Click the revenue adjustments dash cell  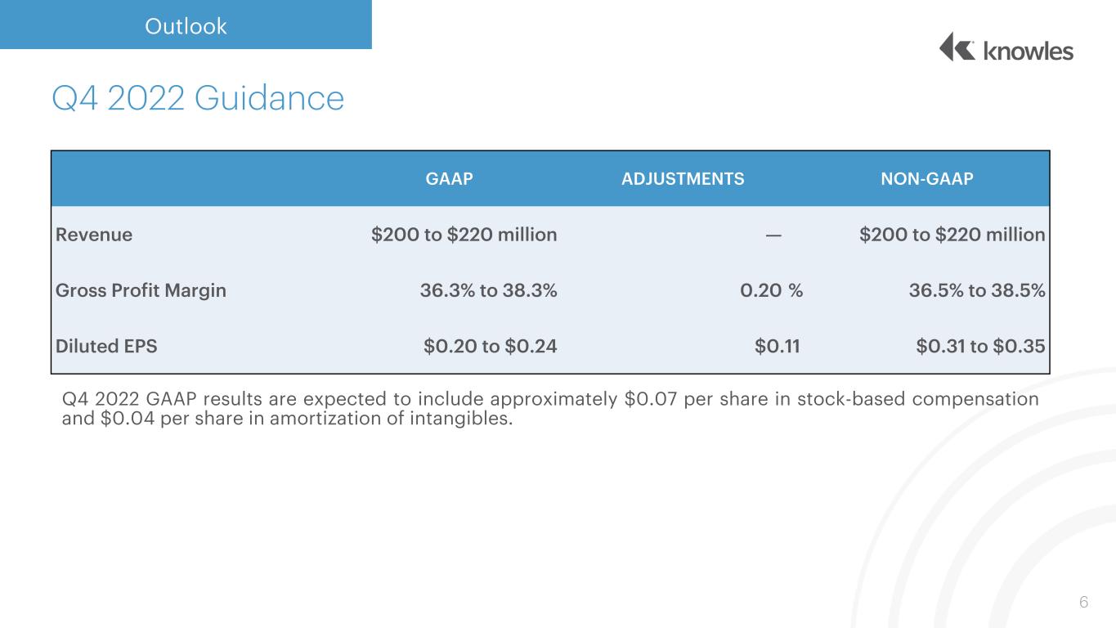point(773,235)
